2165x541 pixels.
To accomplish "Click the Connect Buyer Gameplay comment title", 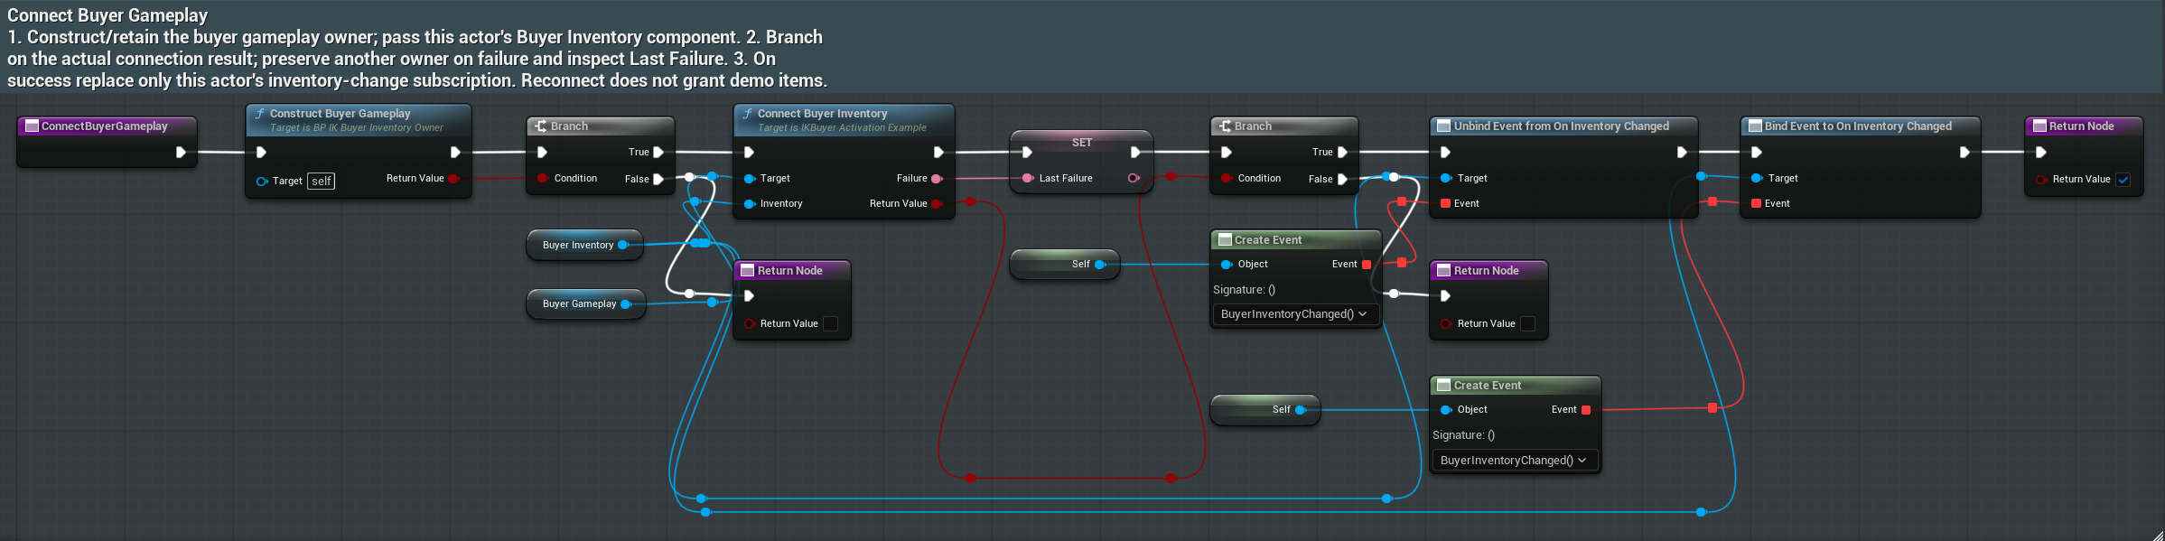I will tap(107, 15).
